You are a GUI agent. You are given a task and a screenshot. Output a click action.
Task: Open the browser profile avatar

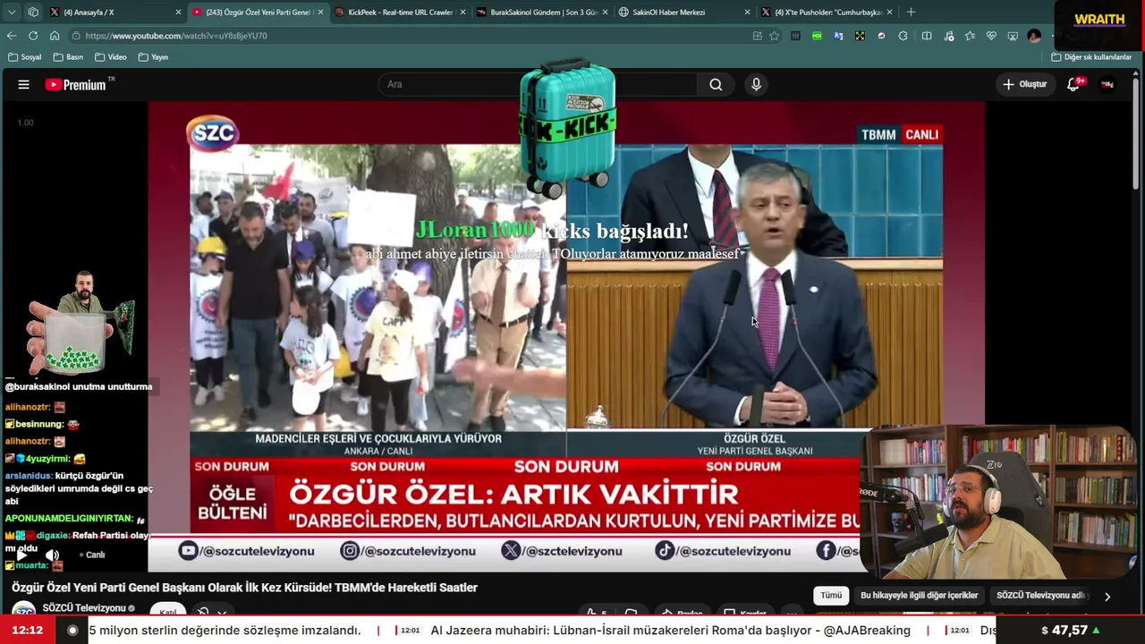click(1034, 36)
